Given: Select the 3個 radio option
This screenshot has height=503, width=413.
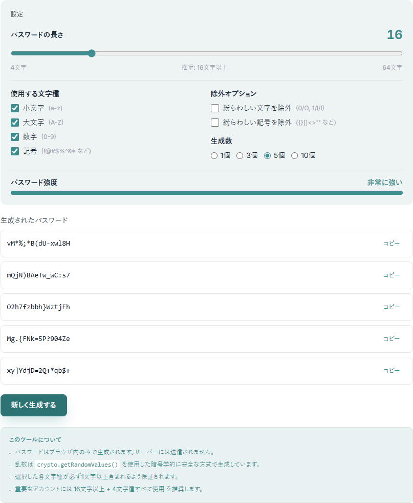Looking at the screenshot, I should (240, 155).
